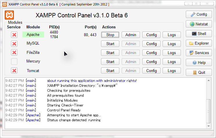216x138 pixels.
Task: Stop the Apache module
Action: [110, 35]
